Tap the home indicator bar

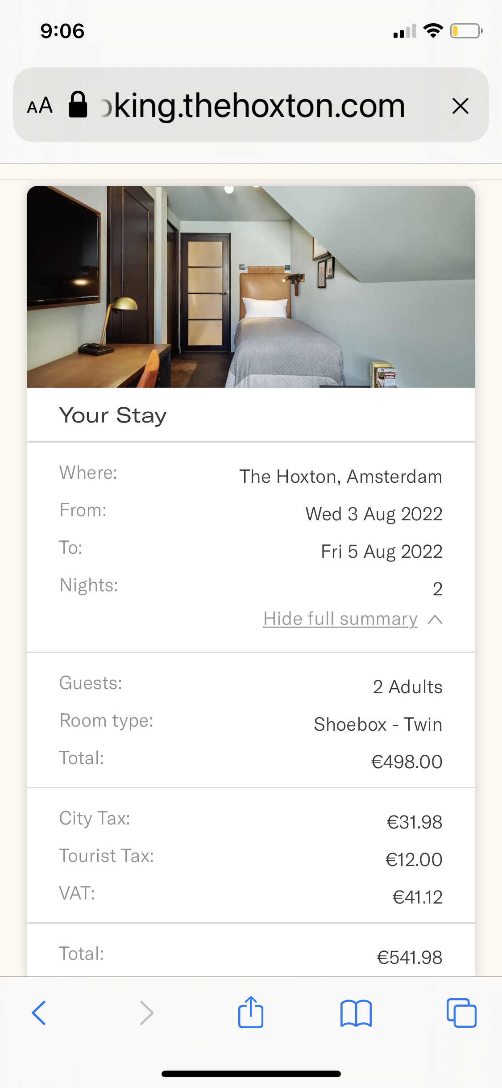pos(251,1074)
